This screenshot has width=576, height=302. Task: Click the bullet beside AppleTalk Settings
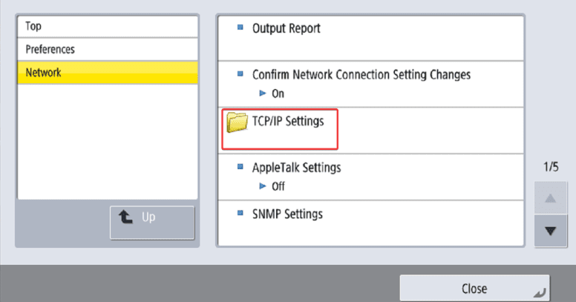click(240, 167)
